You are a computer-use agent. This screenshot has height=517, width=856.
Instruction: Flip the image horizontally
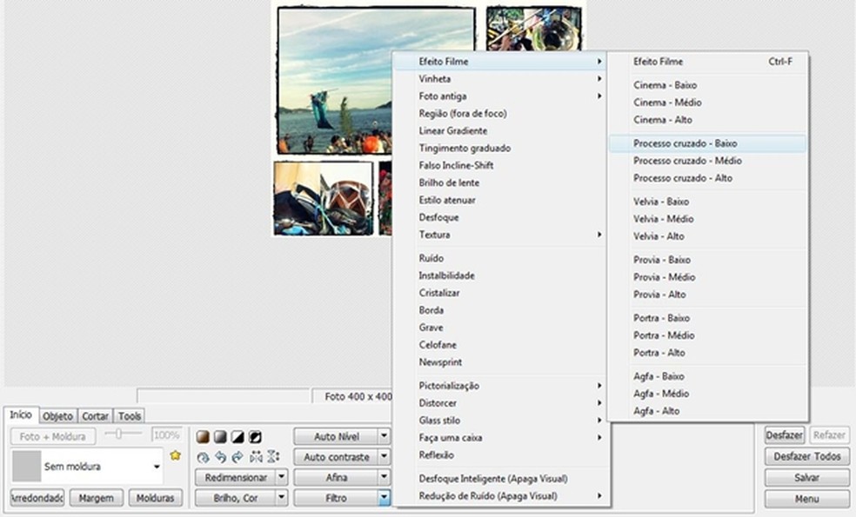tap(256, 457)
